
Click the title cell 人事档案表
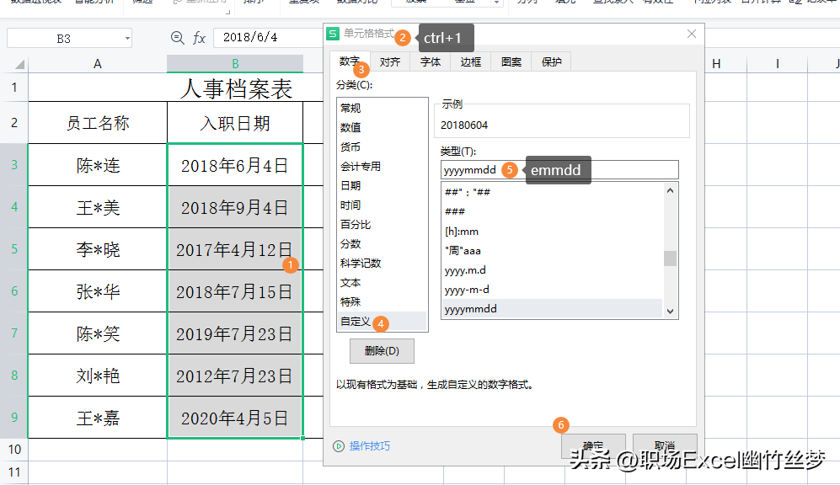(236, 88)
